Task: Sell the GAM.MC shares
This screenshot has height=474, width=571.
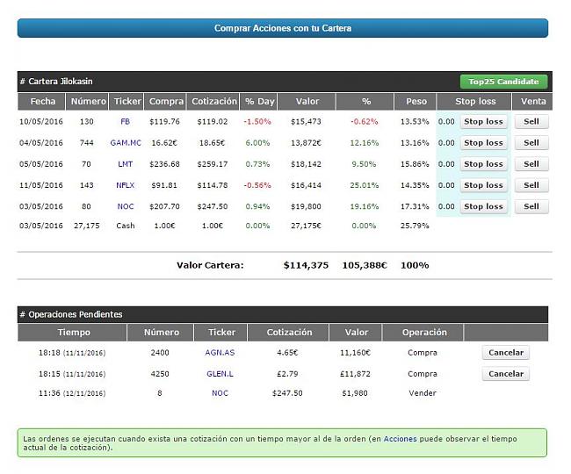Action: pos(531,143)
